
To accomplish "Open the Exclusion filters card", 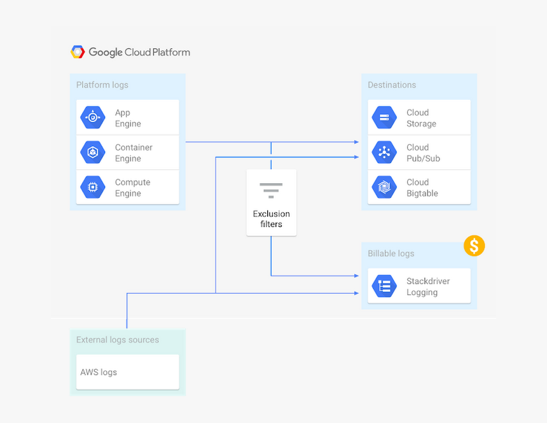I will point(271,203).
